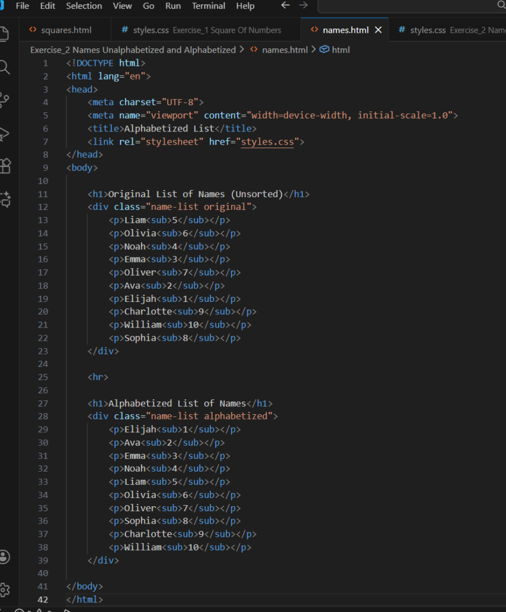The image size is (506, 612).
Task: Click line number 25 in the gutter
Action: tap(42, 377)
